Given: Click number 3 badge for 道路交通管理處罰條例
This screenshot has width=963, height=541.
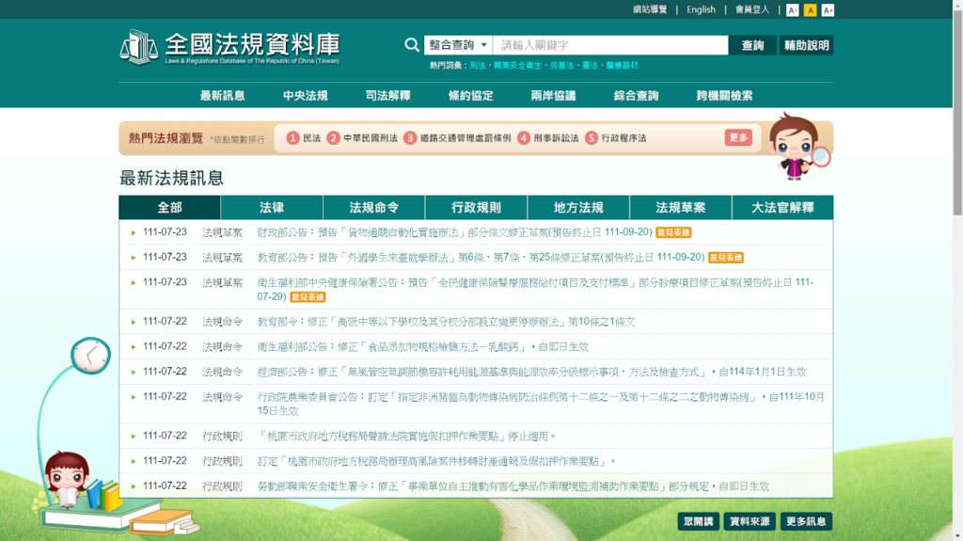Looking at the screenshot, I should [410, 138].
